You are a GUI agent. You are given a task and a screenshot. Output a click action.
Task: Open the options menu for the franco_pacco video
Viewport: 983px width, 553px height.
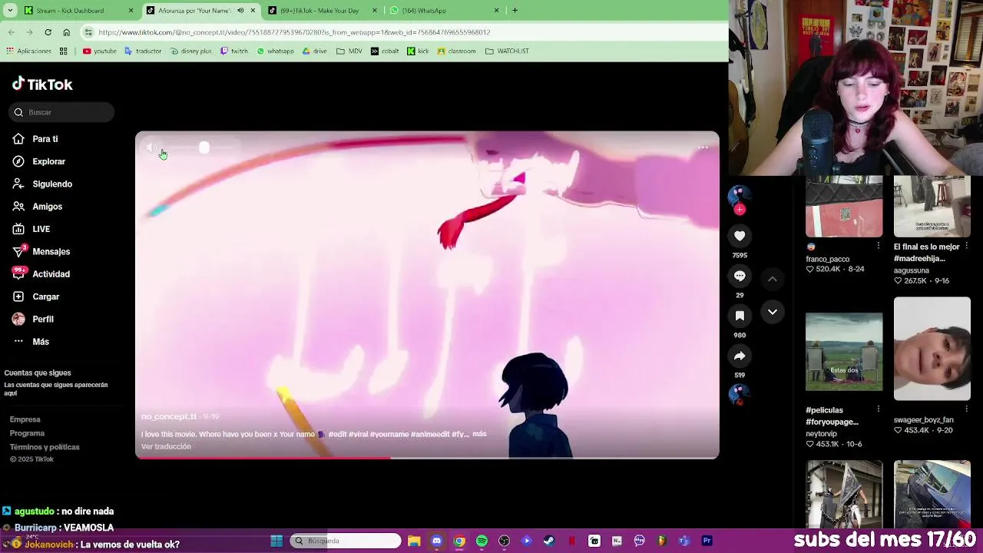(x=878, y=247)
